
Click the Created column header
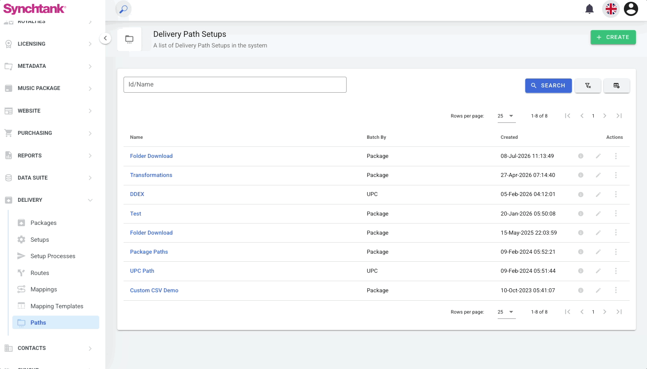tap(509, 137)
